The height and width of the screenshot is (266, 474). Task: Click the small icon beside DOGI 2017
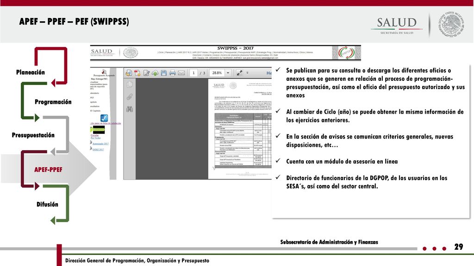(91, 148)
